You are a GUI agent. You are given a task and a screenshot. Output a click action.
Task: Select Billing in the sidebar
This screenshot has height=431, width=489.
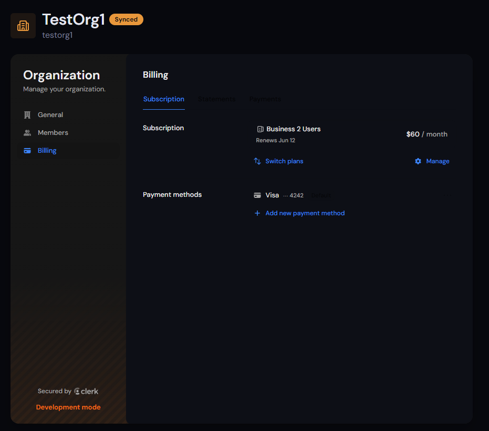pos(68,151)
